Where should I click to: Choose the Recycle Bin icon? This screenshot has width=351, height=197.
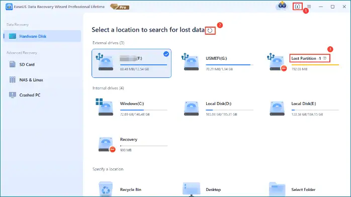(106, 189)
